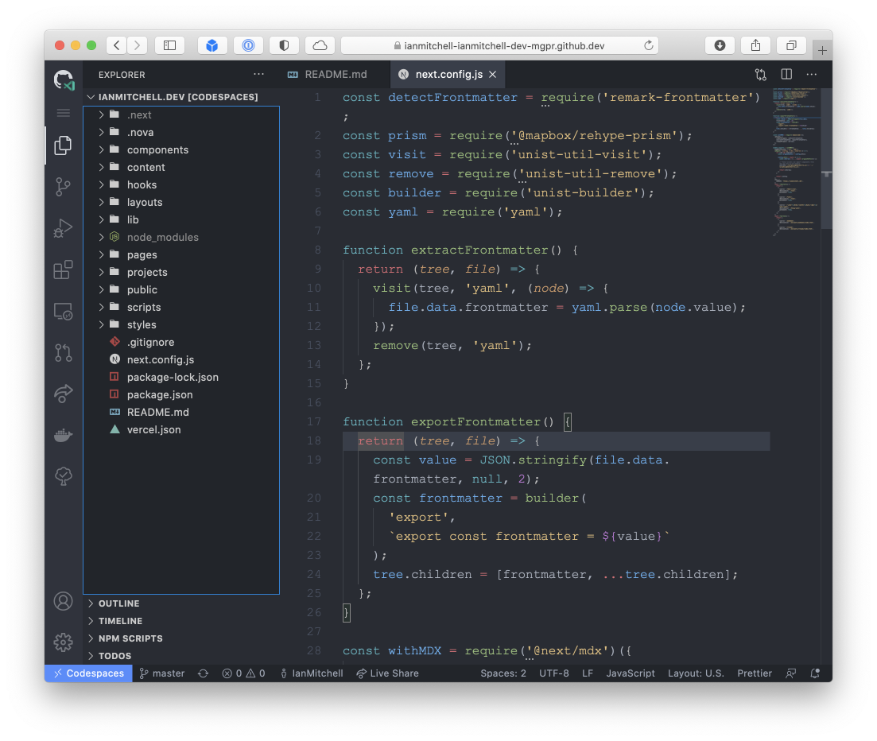Click the master branch indicator

click(x=162, y=673)
